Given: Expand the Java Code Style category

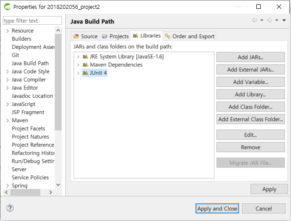Looking at the screenshot, I should click(x=8, y=72).
